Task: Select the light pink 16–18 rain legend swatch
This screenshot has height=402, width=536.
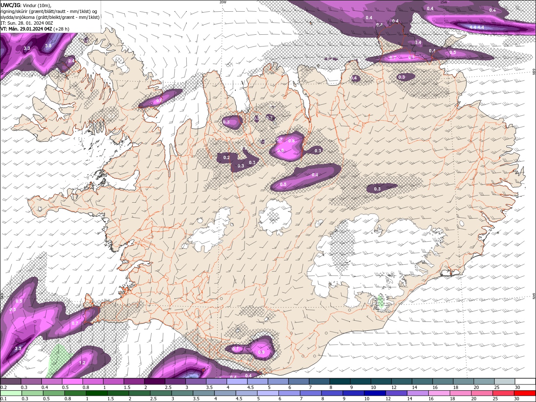Action: coord(440,393)
